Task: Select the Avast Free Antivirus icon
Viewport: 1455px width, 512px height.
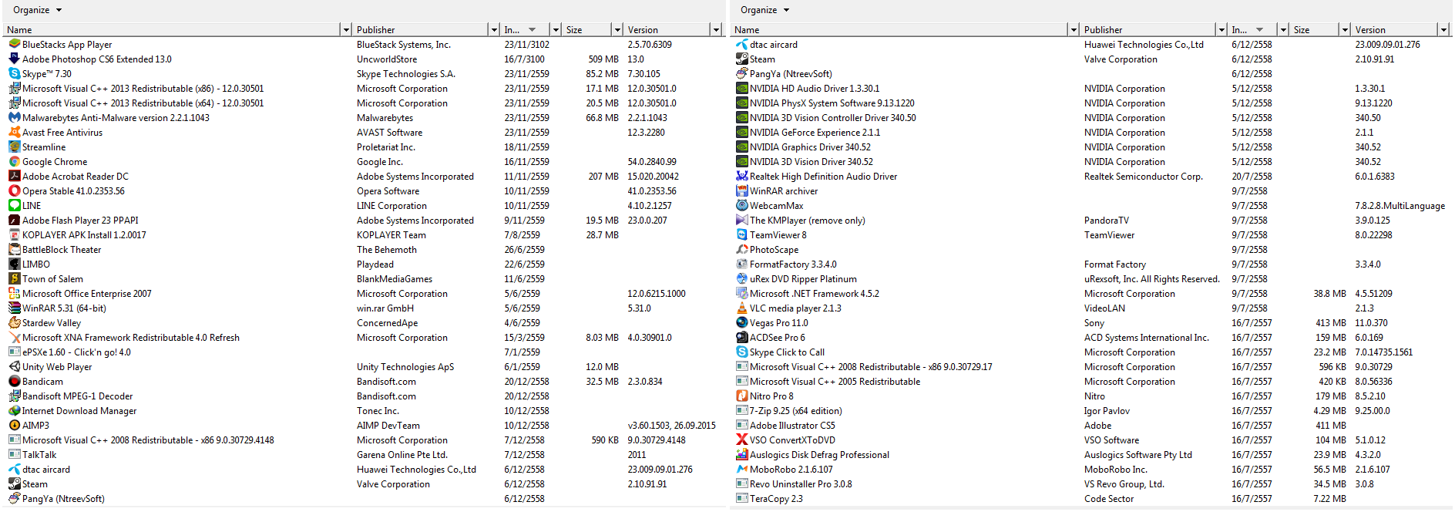Action: pyautogui.click(x=15, y=133)
